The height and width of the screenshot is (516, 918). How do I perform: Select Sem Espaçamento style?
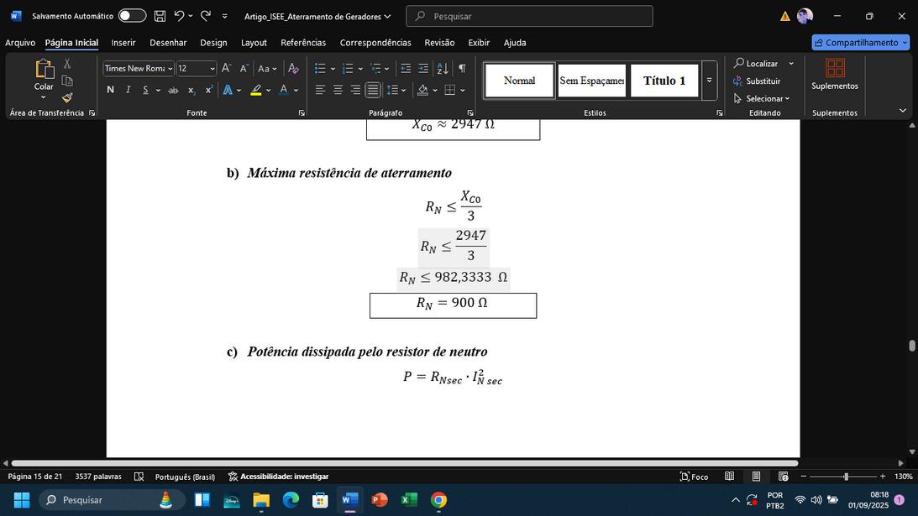coord(591,81)
